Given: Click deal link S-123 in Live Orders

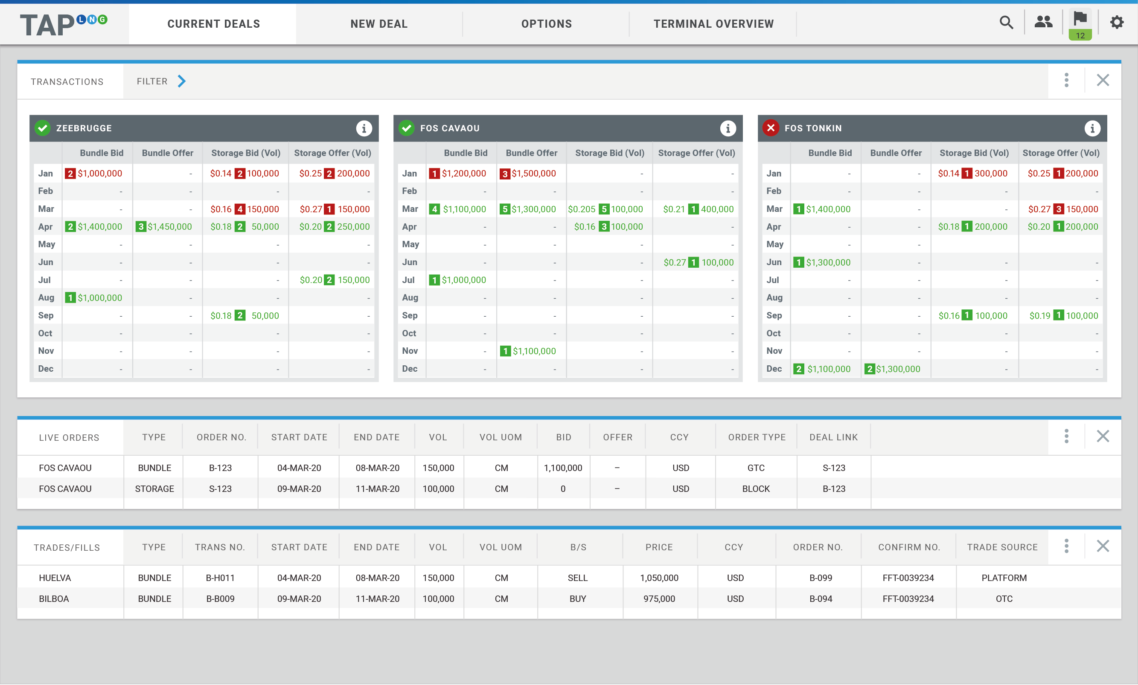Looking at the screenshot, I should (x=834, y=468).
